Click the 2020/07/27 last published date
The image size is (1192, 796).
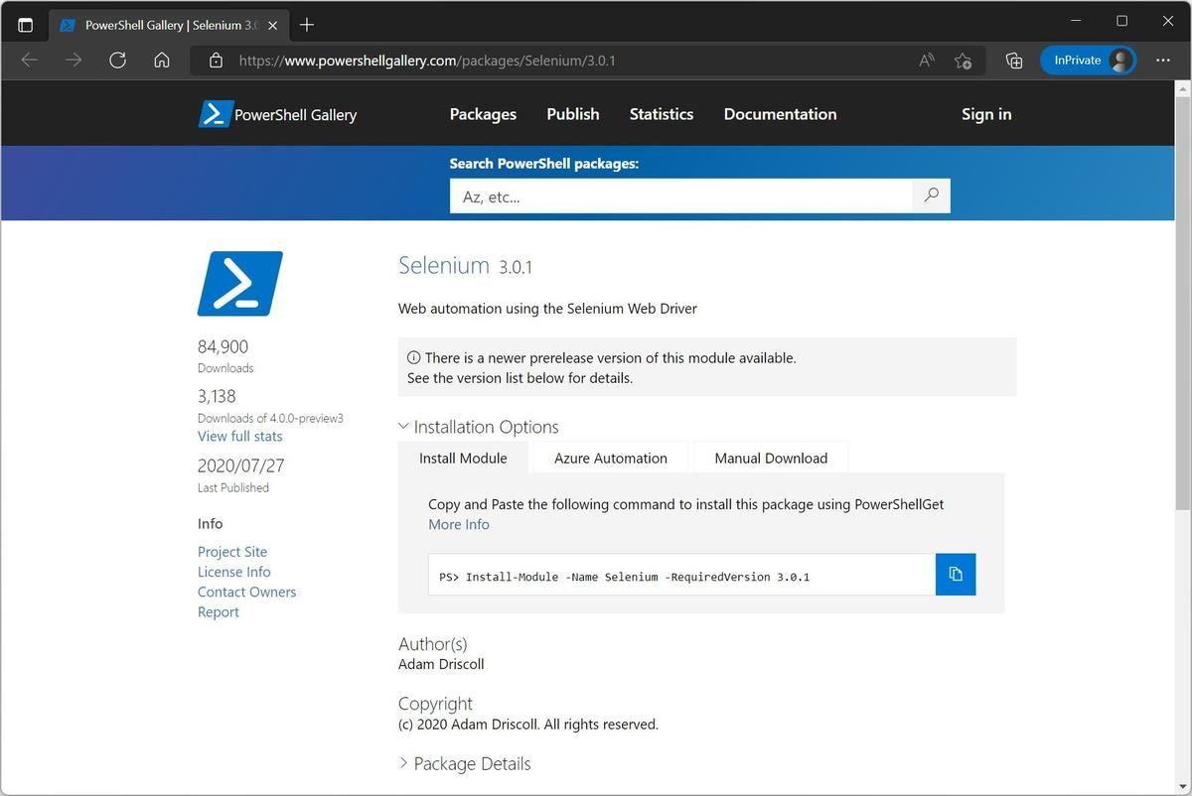(x=240, y=465)
